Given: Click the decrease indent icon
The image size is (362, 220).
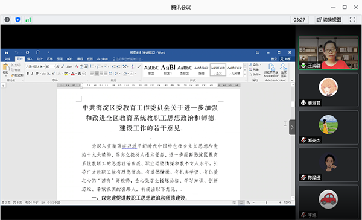Looking at the screenshot, I should (113, 66).
